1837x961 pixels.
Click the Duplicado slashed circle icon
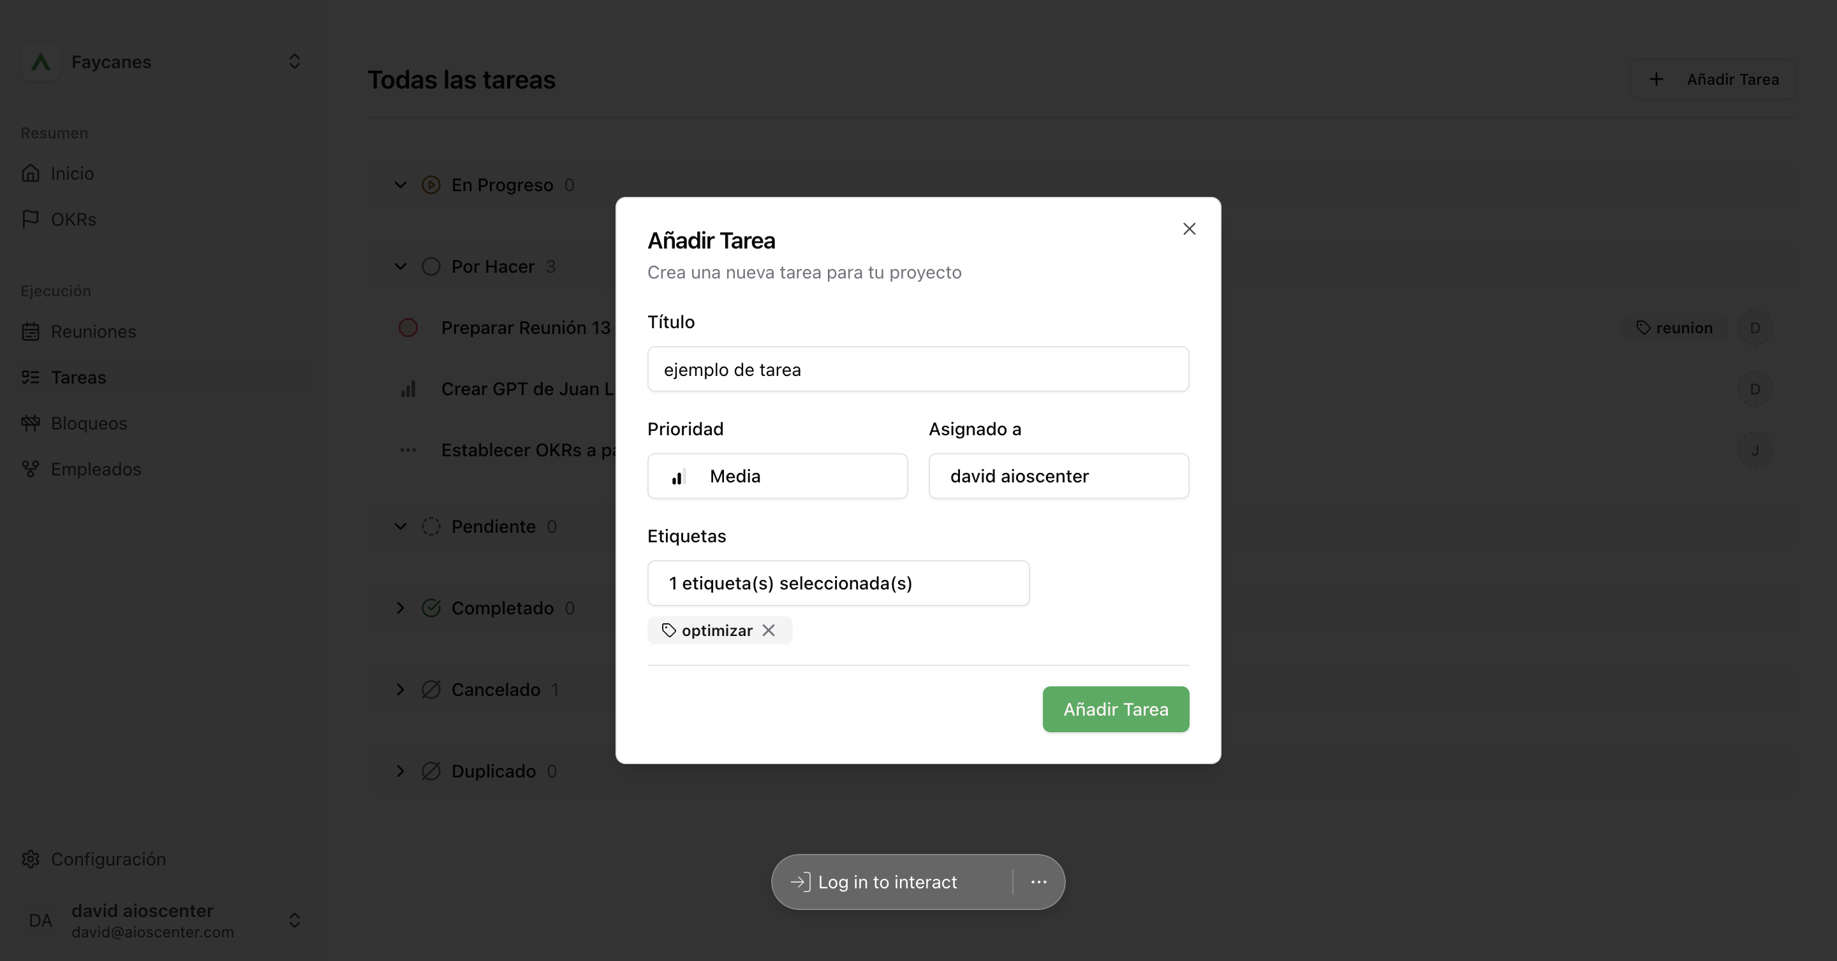click(431, 771)
